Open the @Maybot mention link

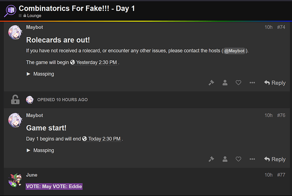pyautogui.click(x=234, y=51)
